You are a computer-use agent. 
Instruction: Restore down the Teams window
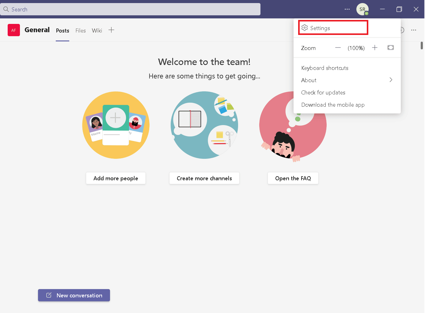(x=399, y=9)
